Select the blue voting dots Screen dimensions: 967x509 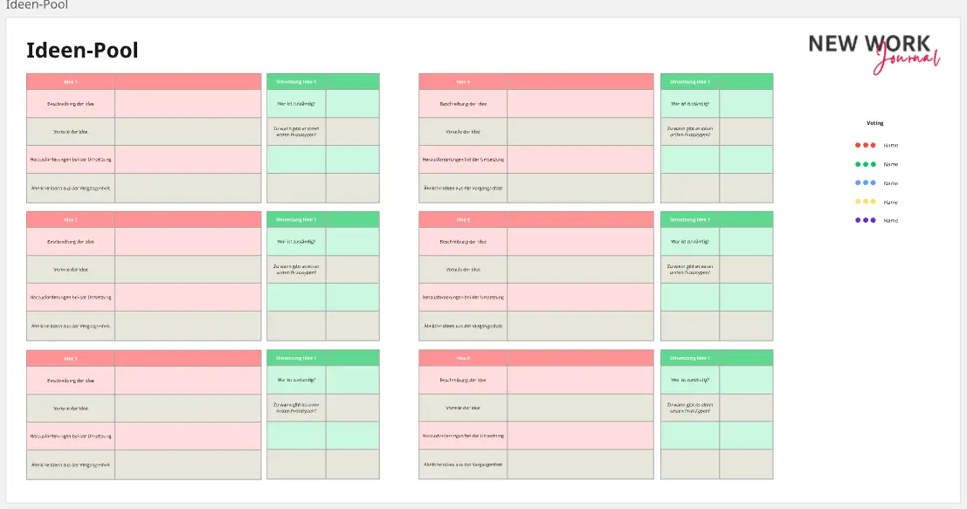[865, 183]
